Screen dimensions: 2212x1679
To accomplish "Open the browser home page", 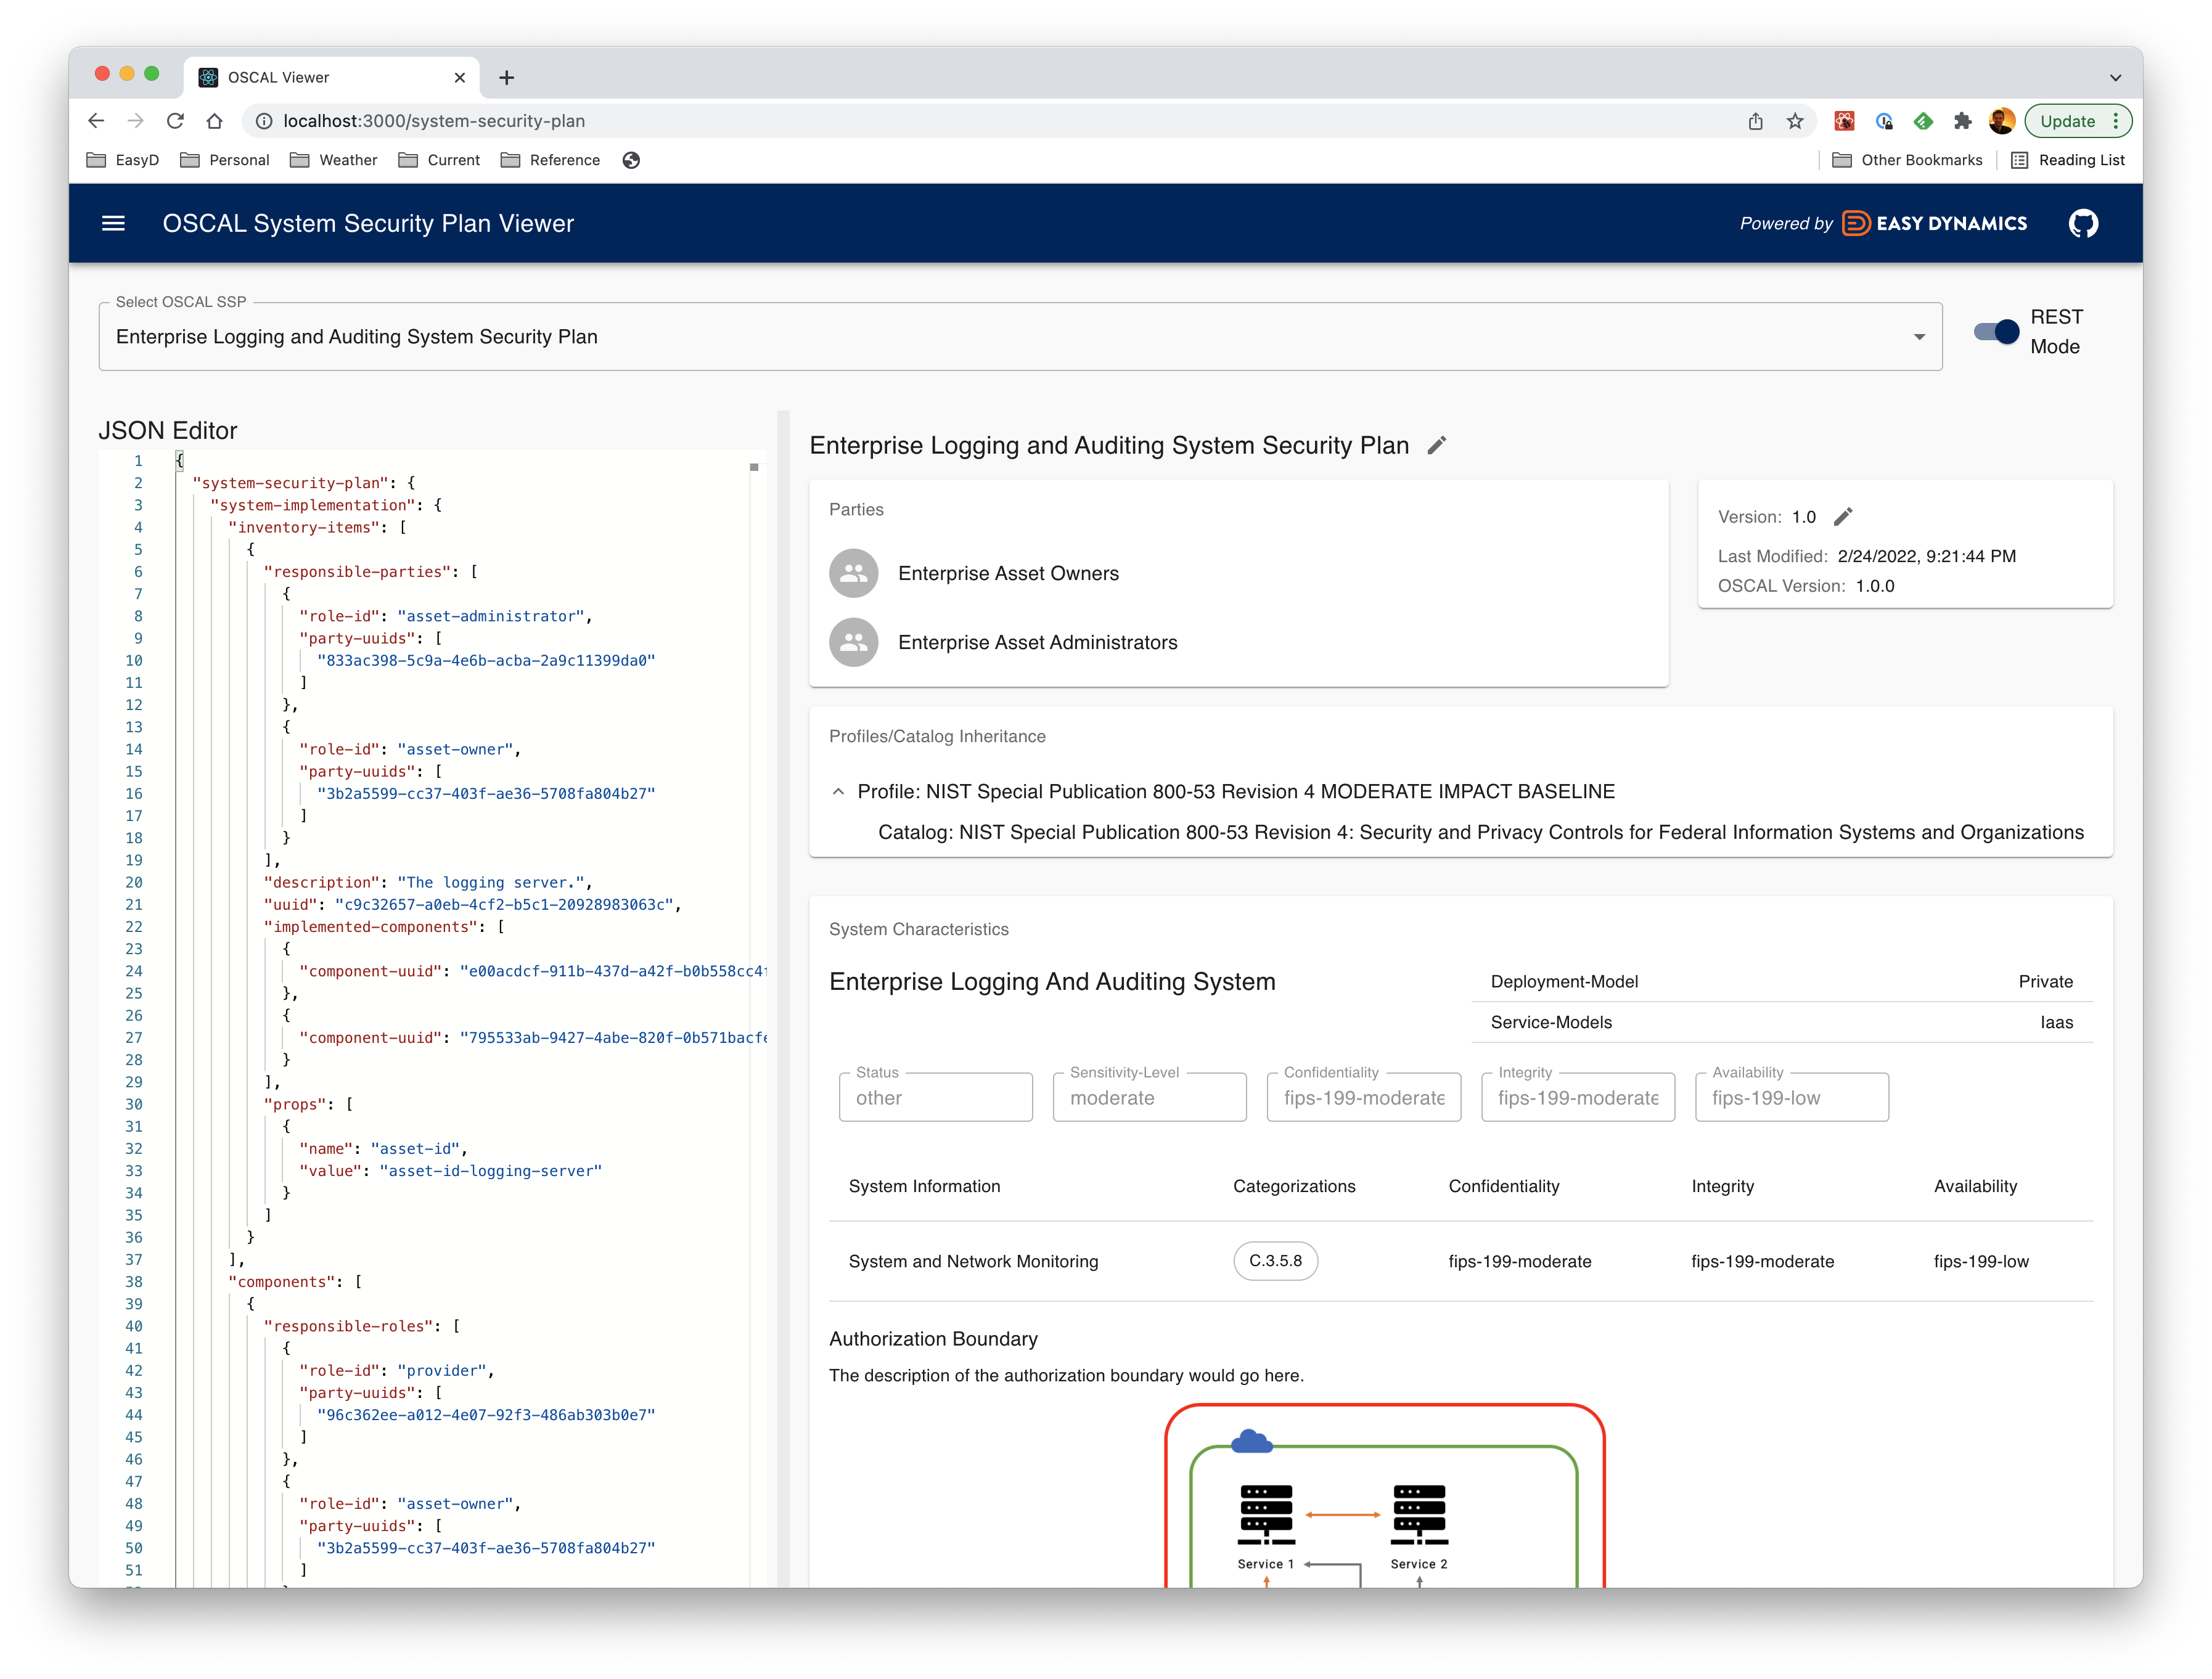I will (x=215, y=121).
